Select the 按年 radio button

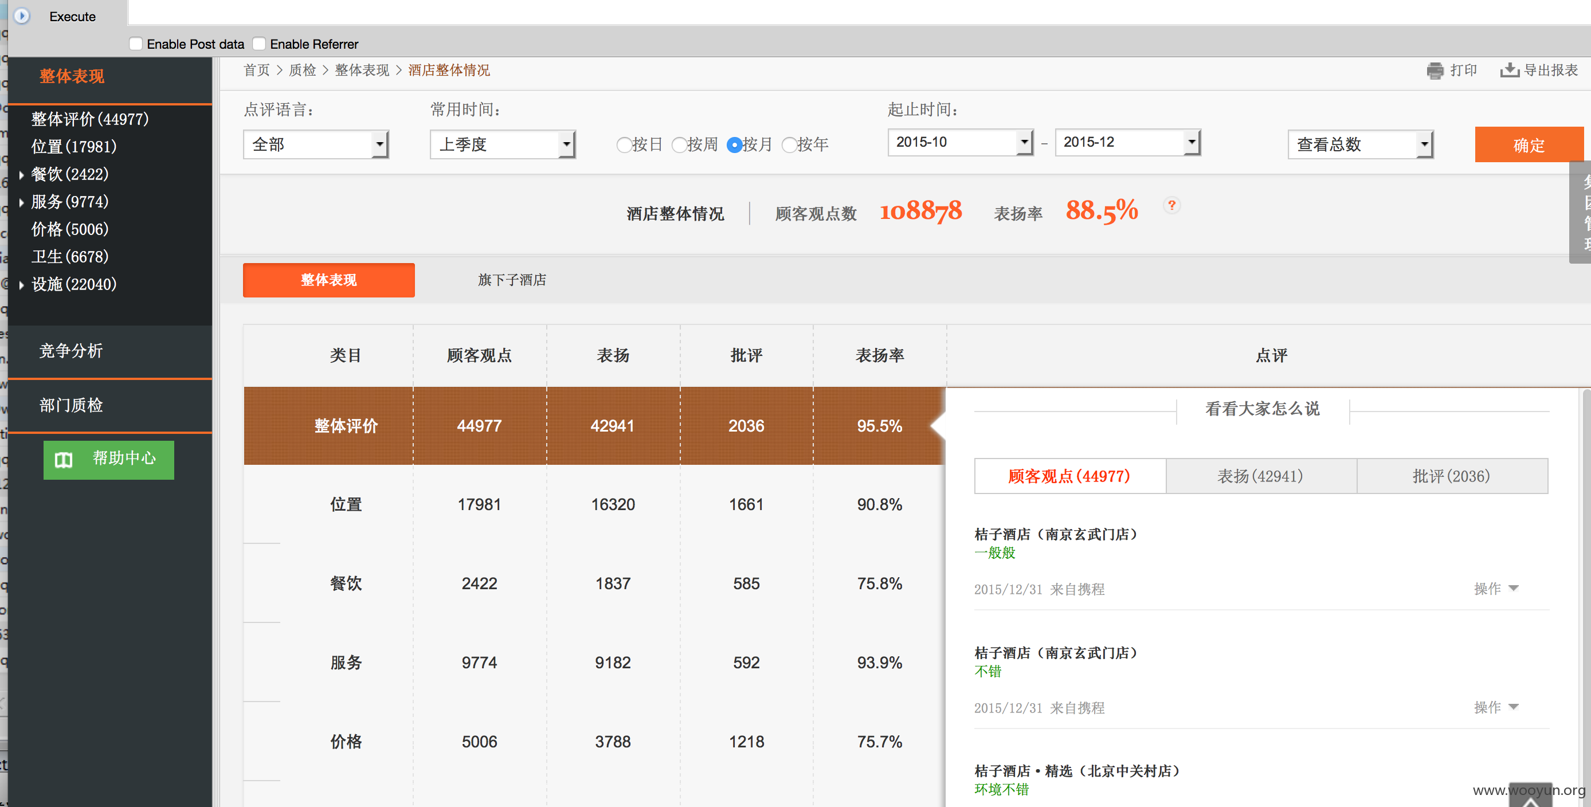coord(789,145)
